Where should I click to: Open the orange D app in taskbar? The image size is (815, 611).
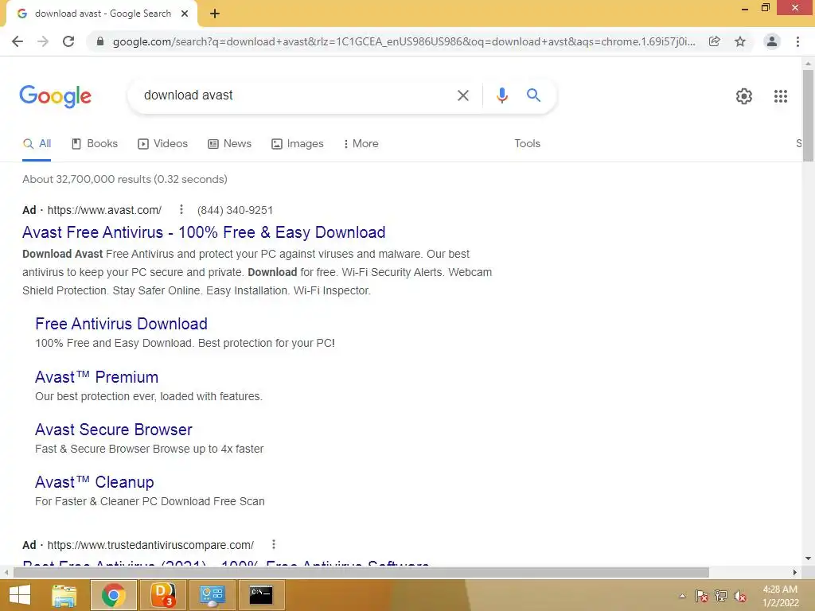point(162,595)
